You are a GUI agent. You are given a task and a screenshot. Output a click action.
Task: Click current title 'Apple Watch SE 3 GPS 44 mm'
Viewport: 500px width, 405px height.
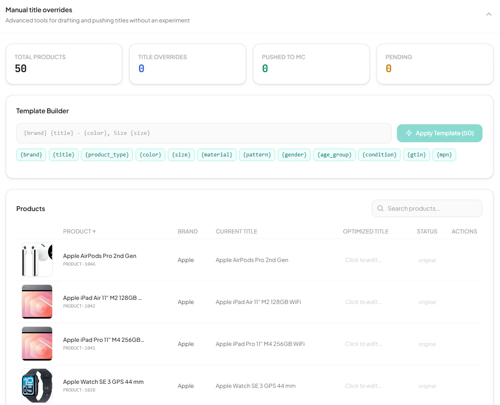point(256,386)
